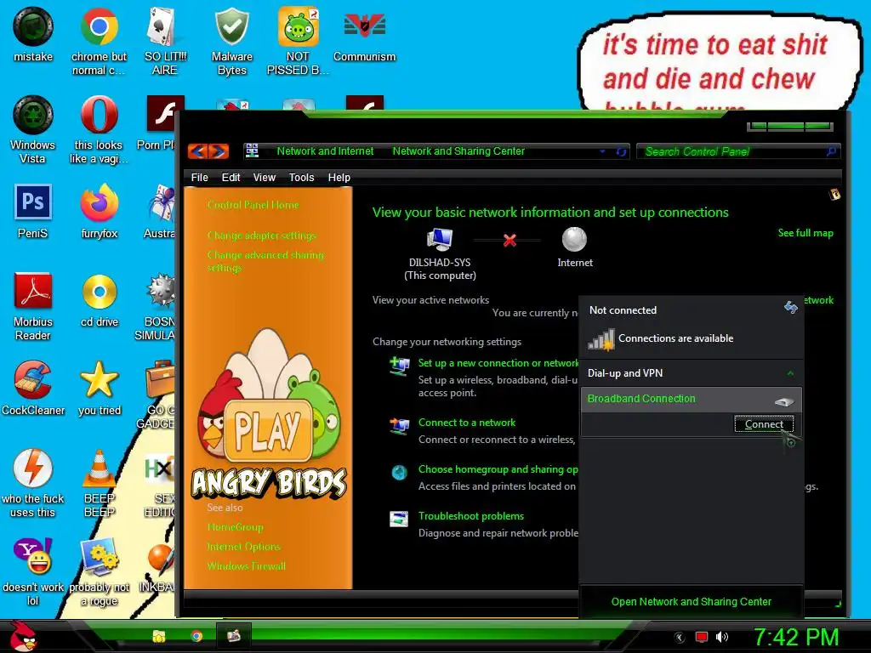The width and height of the screenshot is (871, 653).
Task: Open the 'cd drive' desktop icon
Action: 99,300
